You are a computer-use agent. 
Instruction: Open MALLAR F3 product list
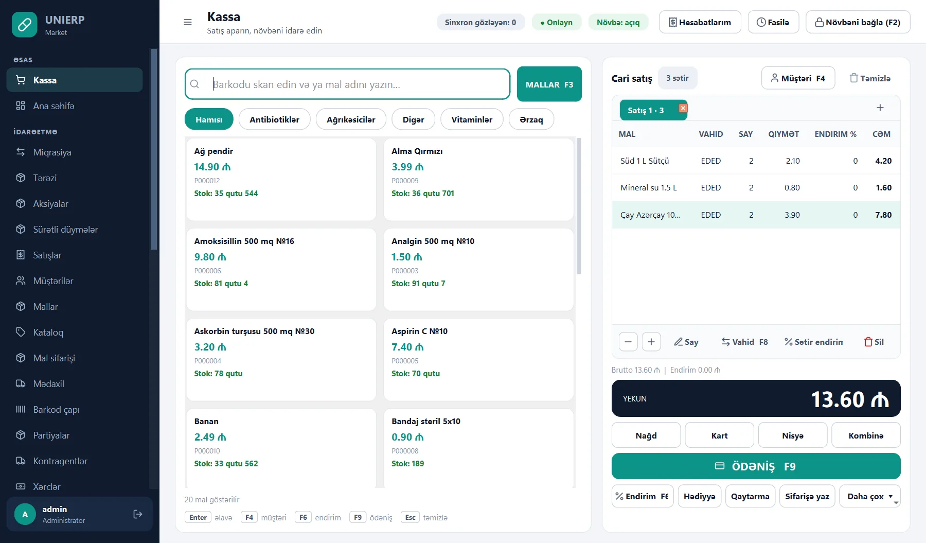(549, 84)
